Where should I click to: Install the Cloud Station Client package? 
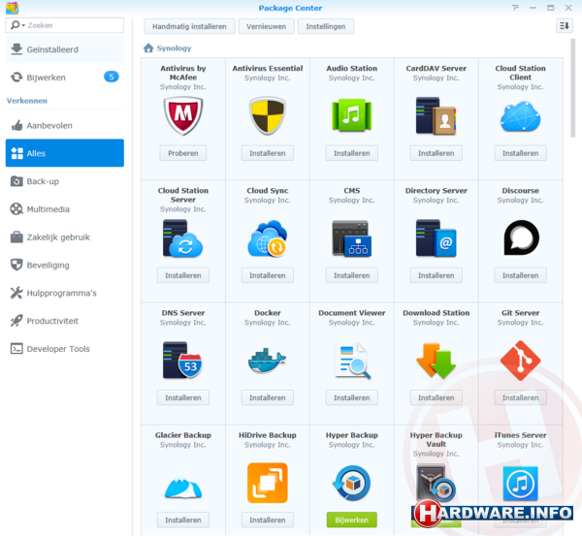[520, 153]
